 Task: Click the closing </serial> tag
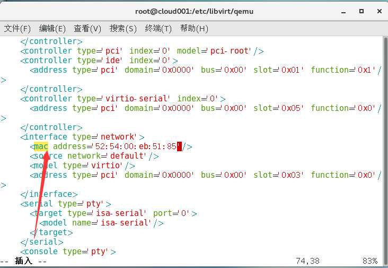point(42,242)
